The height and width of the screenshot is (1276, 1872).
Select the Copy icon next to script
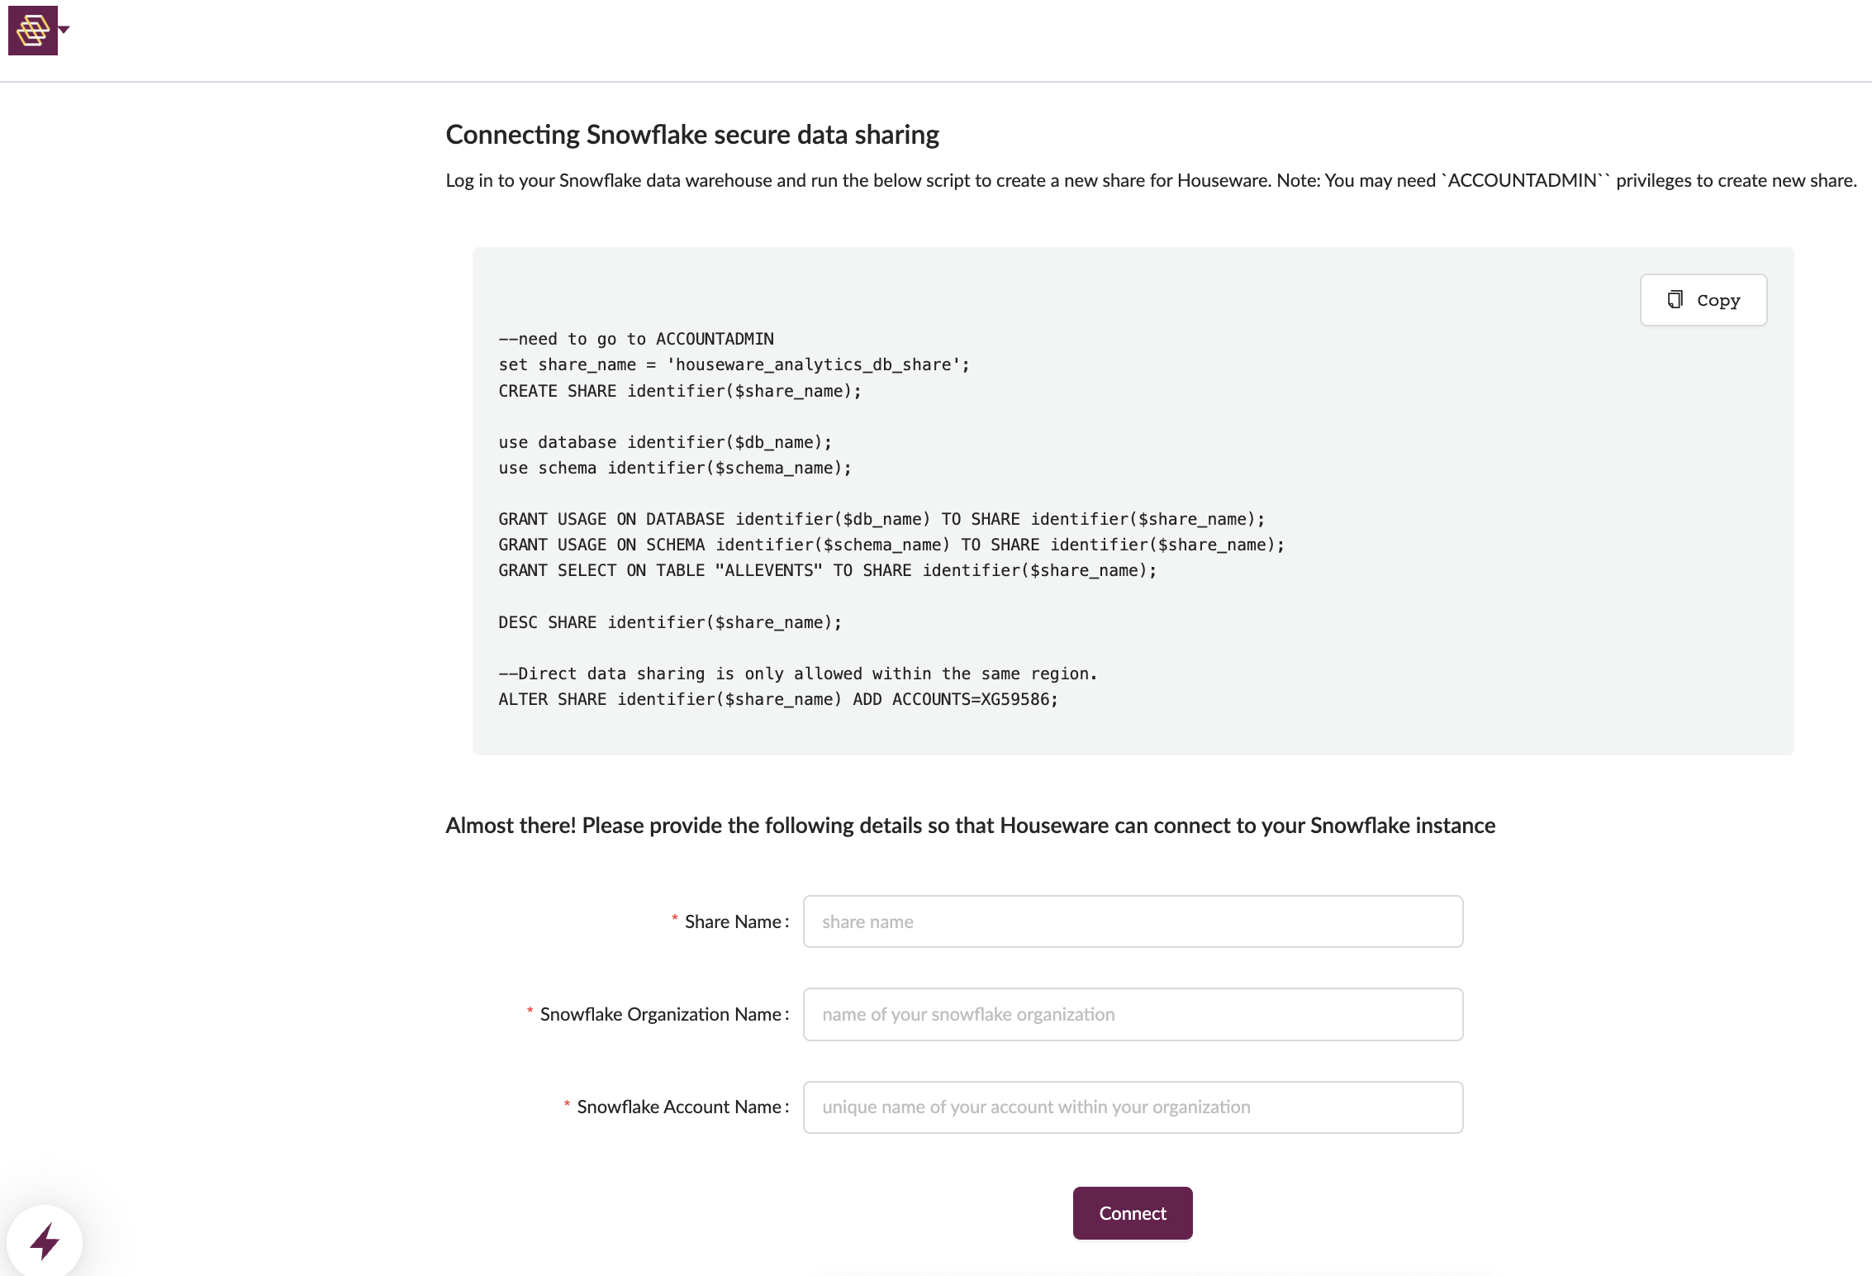[1675, 298]
